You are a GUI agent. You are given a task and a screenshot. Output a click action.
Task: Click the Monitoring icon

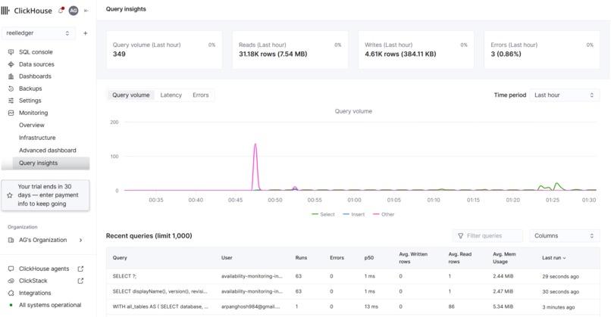click(11, 113)
